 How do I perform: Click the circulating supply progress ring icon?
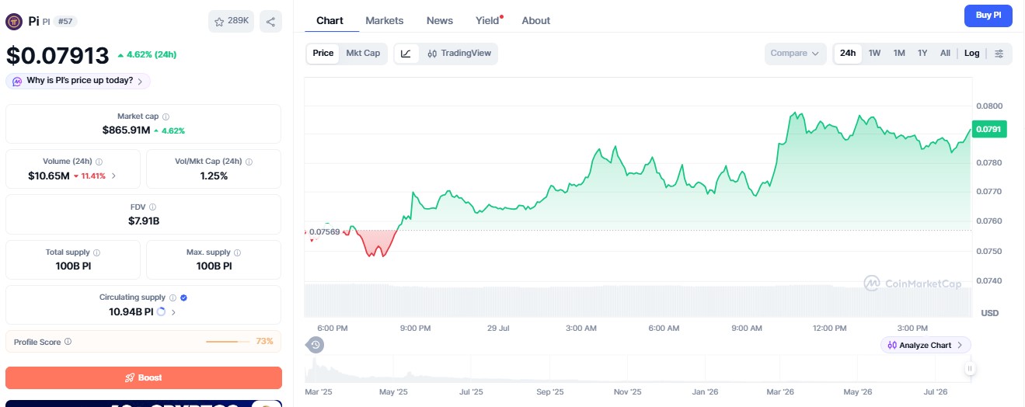click(161, 312)
